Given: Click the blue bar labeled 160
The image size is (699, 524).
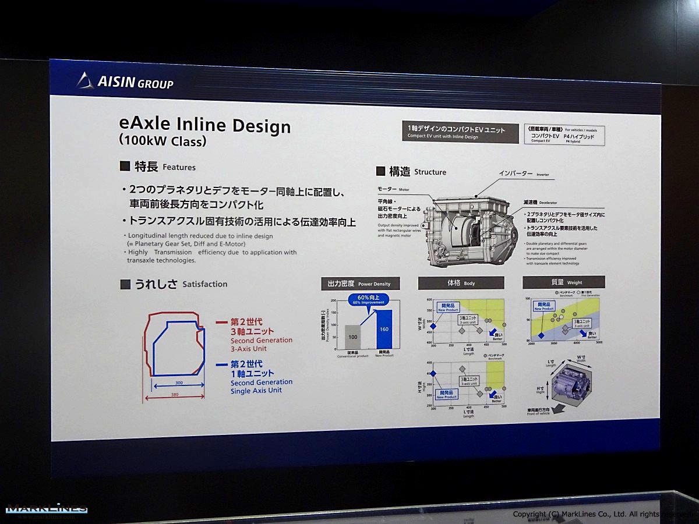Looking at the screenshot, I should [384, 329].
